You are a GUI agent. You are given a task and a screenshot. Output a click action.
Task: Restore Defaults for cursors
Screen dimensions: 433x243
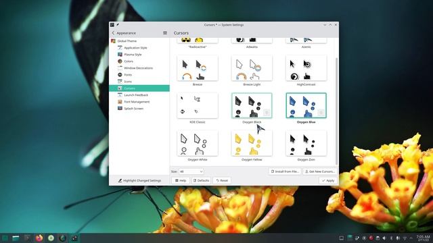pyautogui.click(x=201, y=180)
